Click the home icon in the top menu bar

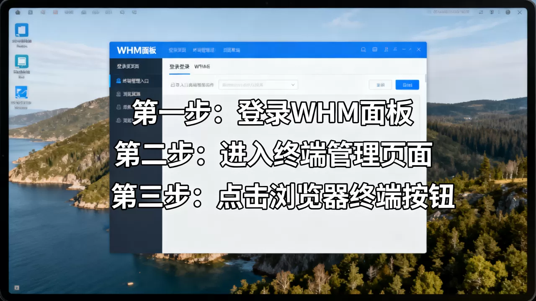[x=18, y=12]
